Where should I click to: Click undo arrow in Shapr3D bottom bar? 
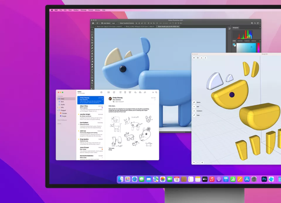click(x=194, y=162)
